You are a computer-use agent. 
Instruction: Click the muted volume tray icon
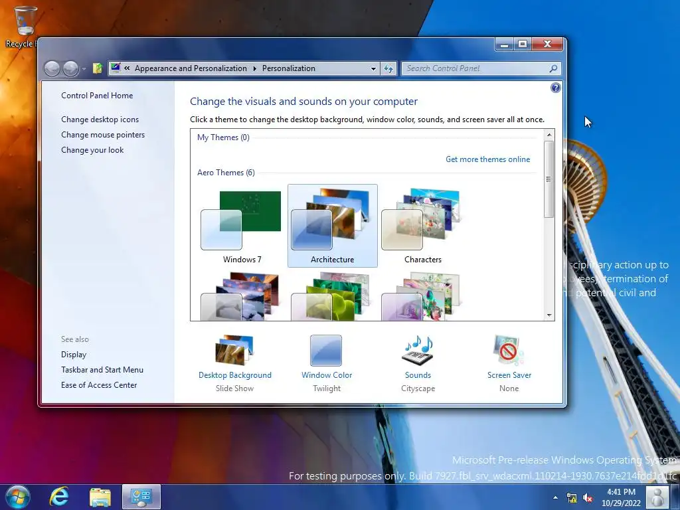(588, 497)
